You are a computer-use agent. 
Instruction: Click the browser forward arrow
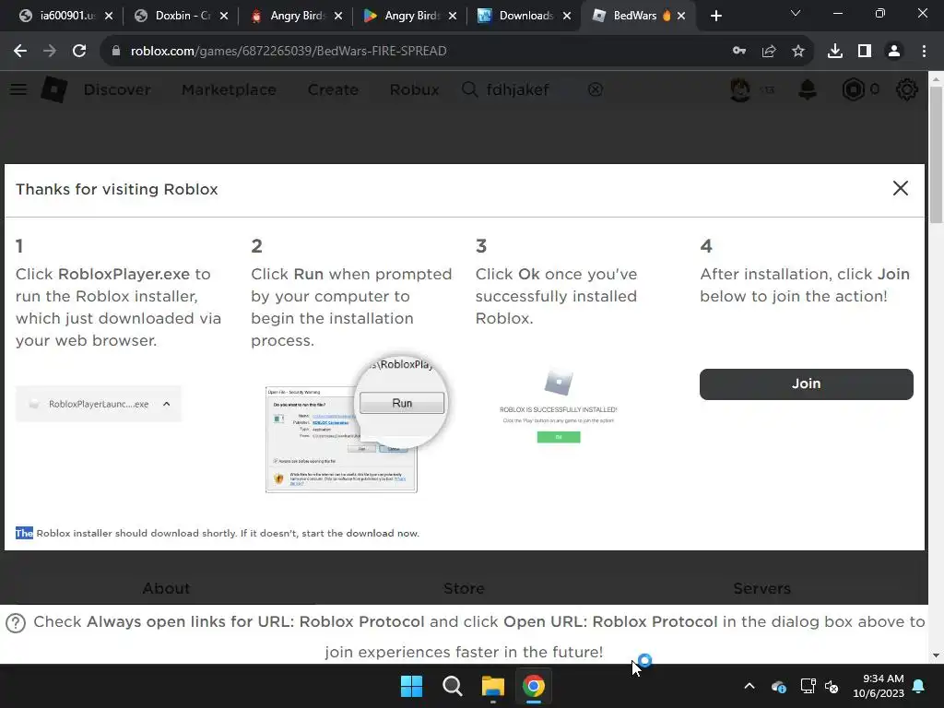click(50, 52)
